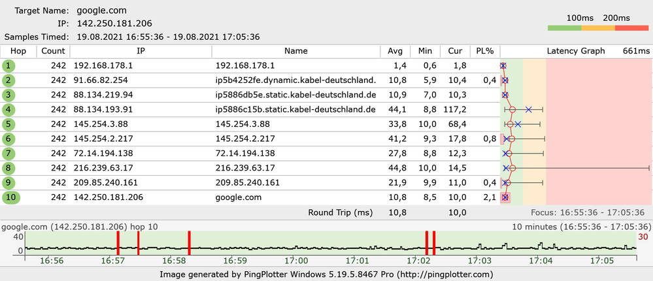653x281 pixels.
Task: Click name ip5886c15b.static.kabel-deutschland.de
Action: coord(295,110)
